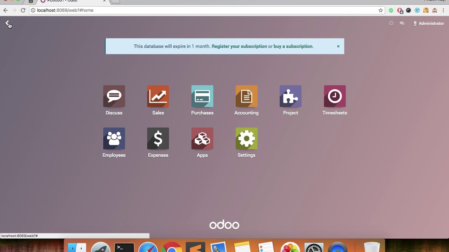
Task: Click the dark color-gauge extension icon
Action: (409, 10)
